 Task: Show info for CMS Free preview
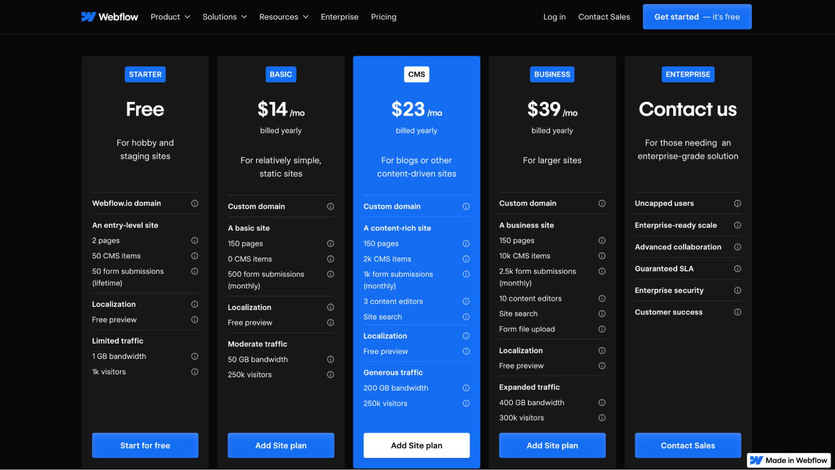click(466, 351)
